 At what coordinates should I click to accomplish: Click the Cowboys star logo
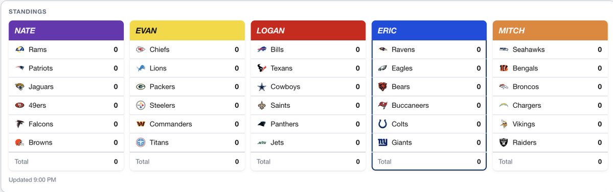pyautogui.click(x=262, y=87)
